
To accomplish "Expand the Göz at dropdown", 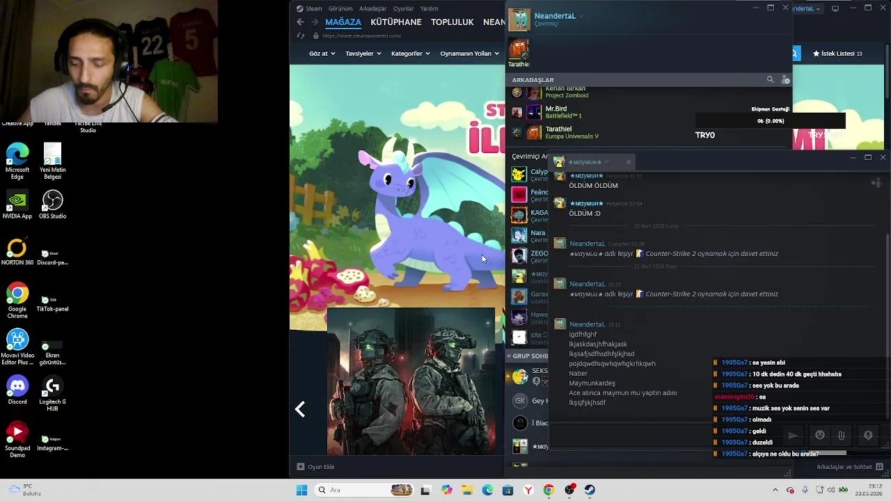I will pos(322,54).
